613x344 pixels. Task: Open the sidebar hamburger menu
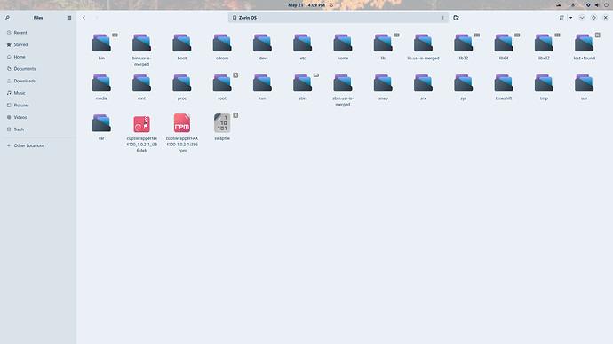tap(69, 18)
